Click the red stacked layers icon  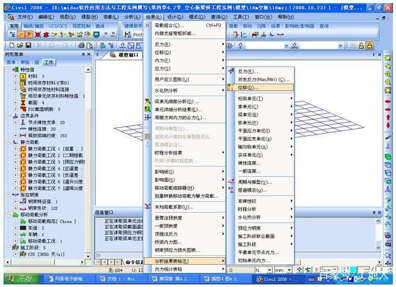pyautogui.click(x=46, y=35)
